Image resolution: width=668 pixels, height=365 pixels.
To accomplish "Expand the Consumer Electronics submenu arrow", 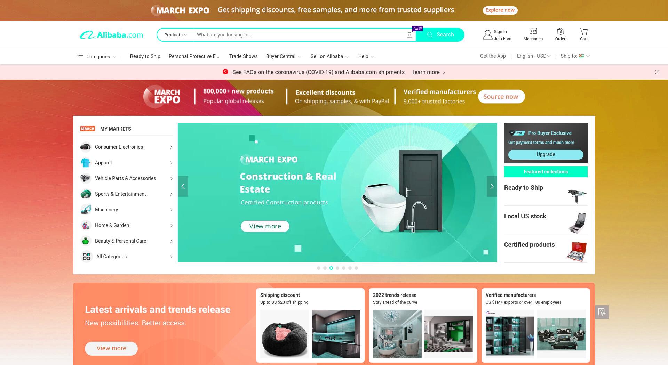I will [x=171, y=147].
